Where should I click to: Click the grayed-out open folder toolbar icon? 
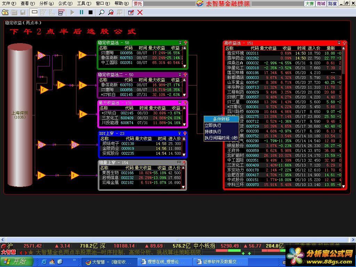click(14, 12)
